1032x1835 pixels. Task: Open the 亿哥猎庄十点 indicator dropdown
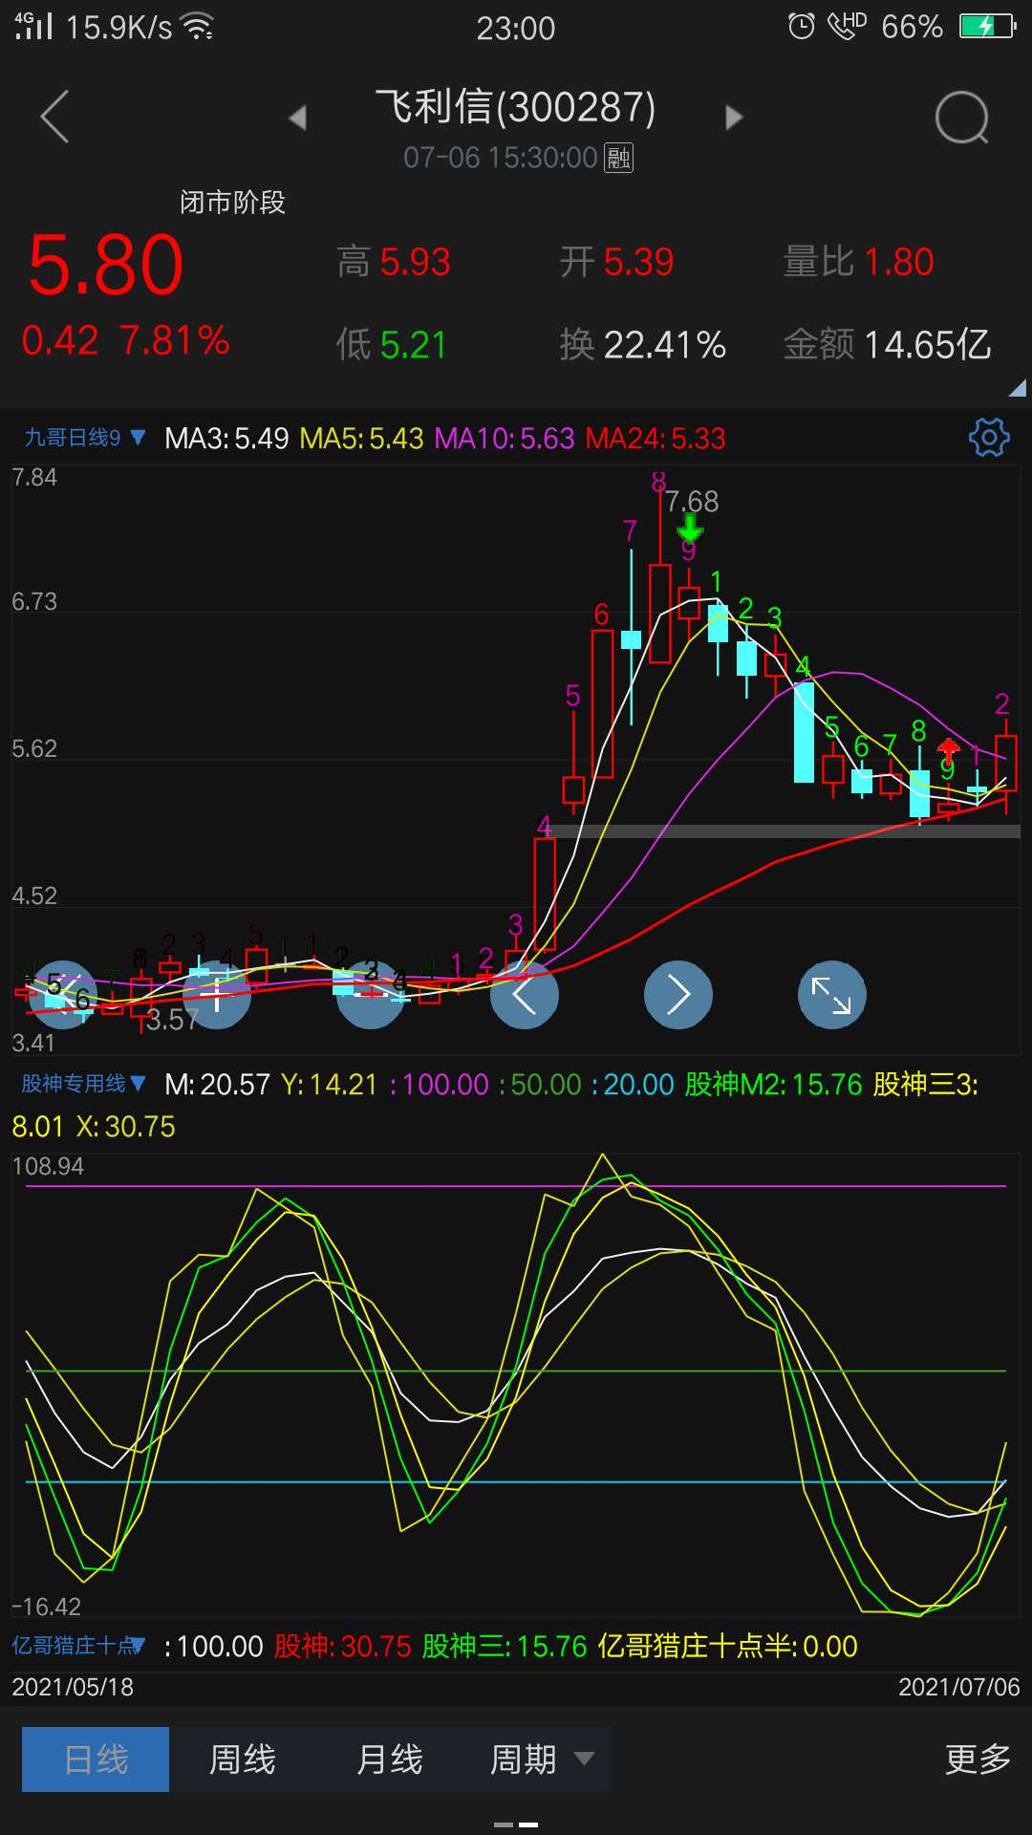point(78,1646)
